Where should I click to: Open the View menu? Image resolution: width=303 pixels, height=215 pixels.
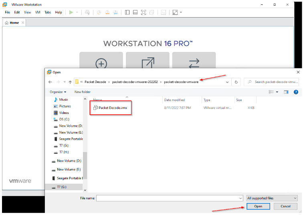tap(27, 12)
